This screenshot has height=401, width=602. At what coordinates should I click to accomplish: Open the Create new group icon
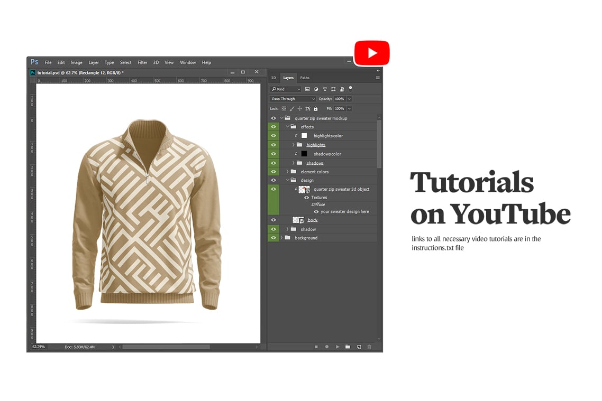[x=348, y=347]
